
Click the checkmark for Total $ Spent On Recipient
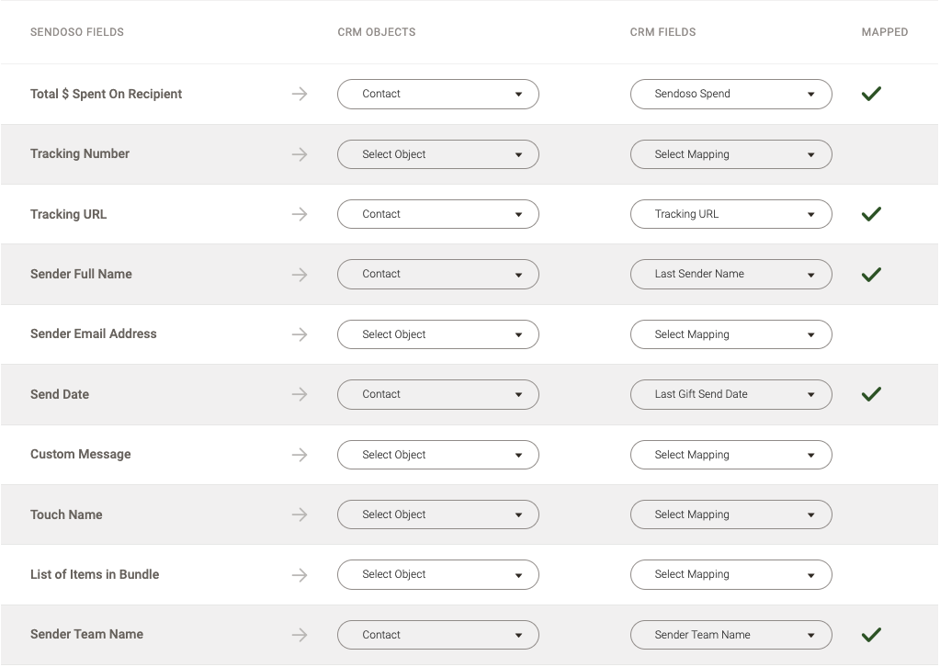click(871, 94)
